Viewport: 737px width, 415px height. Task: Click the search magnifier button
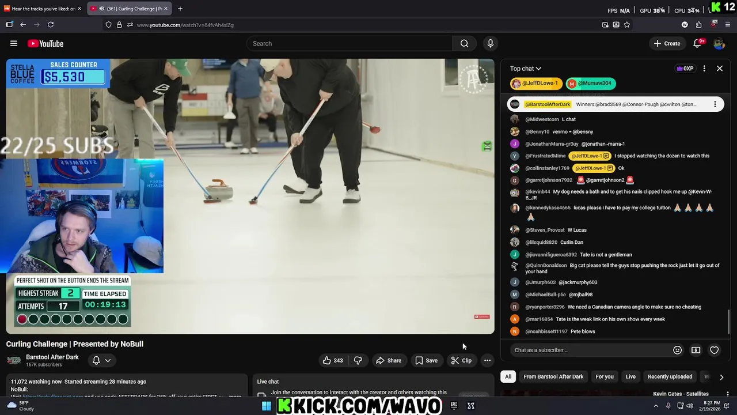click(x=464, y=43)
